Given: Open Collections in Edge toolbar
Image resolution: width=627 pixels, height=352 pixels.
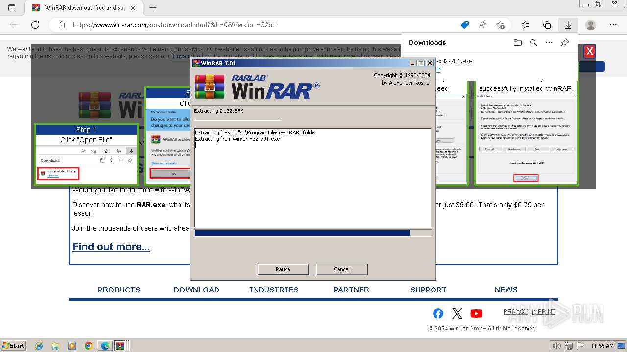Looking at the screenshot, I should 547,25.
